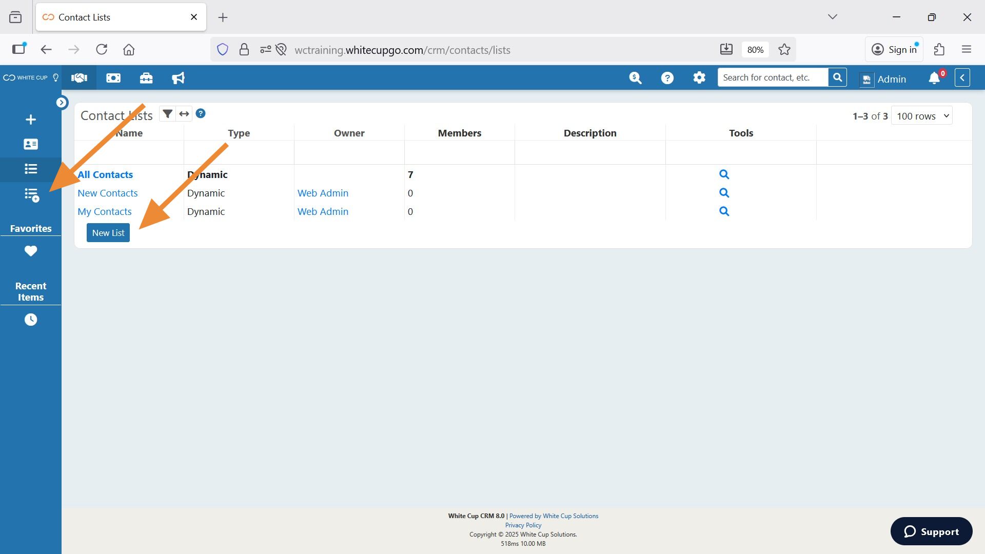985x554 pixels.
Task: Preview All Contacts with magnifier tool
Action: coord(724,174)
